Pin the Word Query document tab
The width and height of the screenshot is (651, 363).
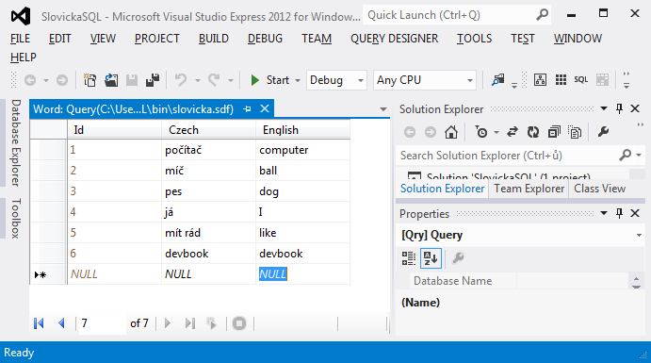[x=248, y=109]
